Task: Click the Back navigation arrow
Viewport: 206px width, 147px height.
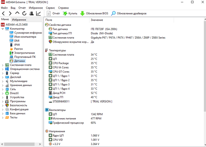Action: [x=3, y=13]
